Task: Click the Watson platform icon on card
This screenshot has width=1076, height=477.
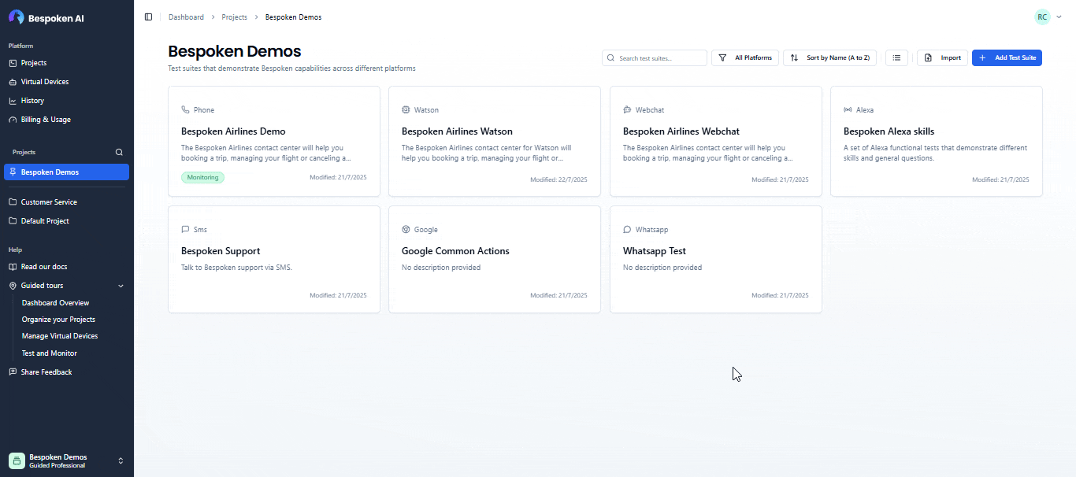Action: 406,110
